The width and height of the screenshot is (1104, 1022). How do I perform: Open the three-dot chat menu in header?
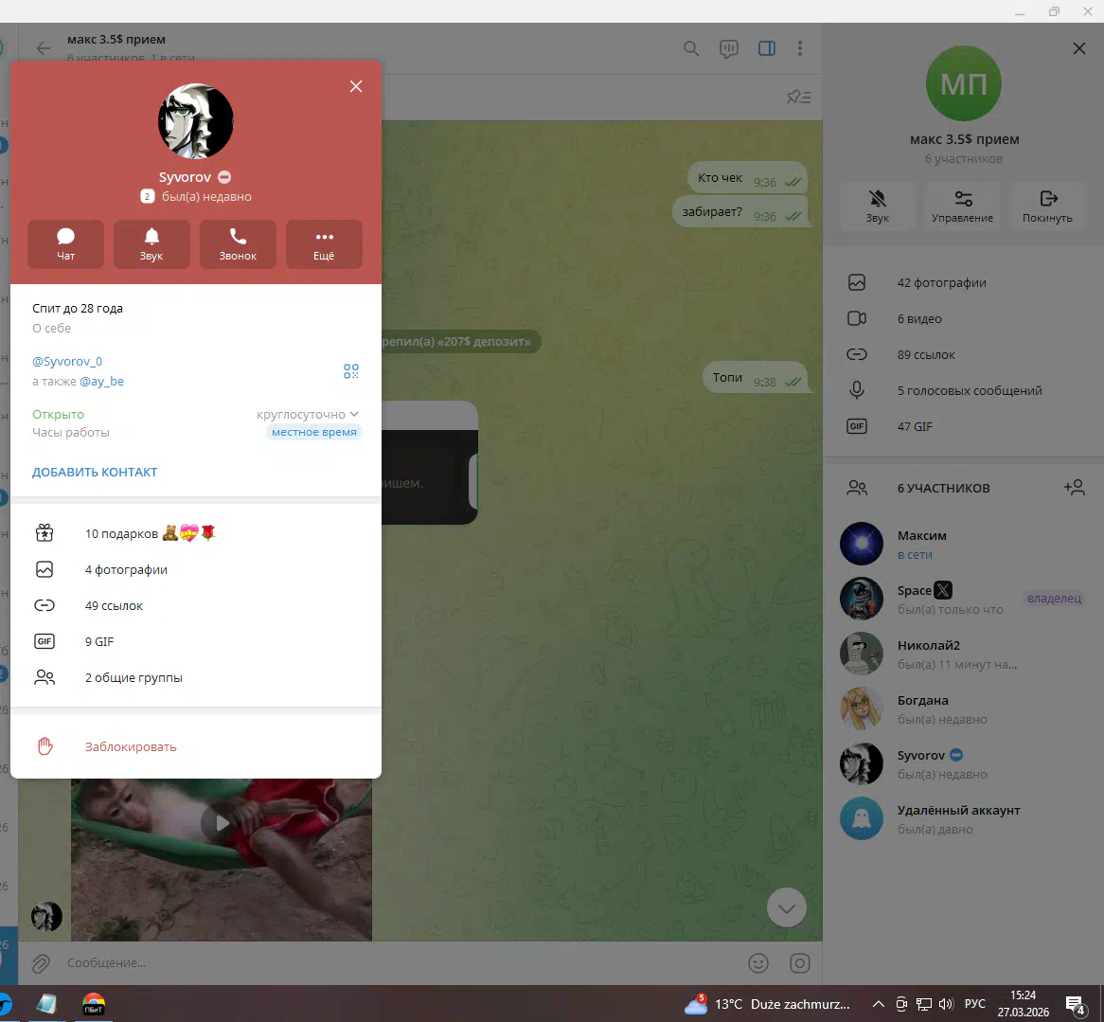pyautogui.click(x=800, y=48)
